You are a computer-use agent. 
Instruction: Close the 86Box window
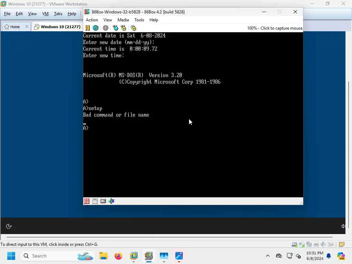click(295, 12)
